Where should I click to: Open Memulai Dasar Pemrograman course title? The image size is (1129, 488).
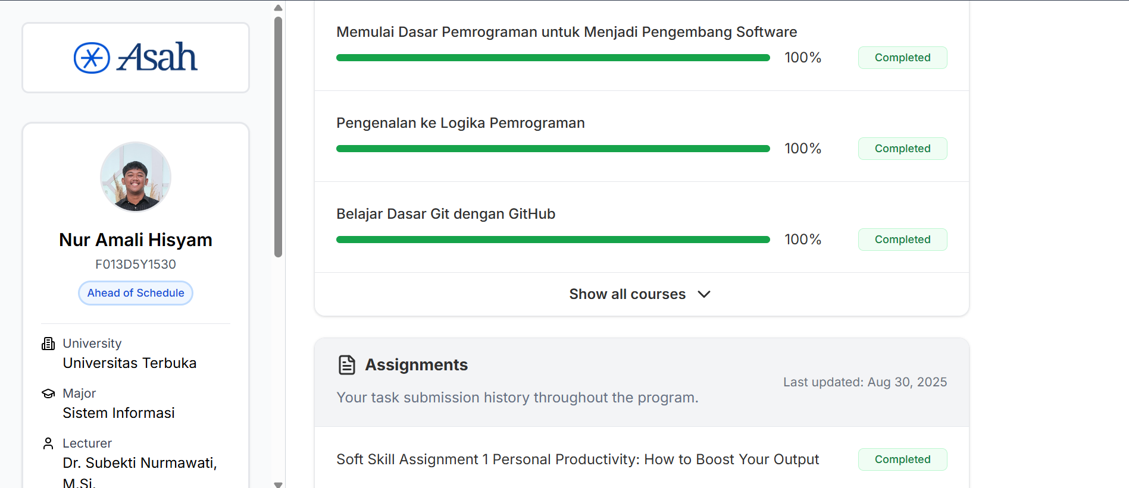[x=567, y=32]
